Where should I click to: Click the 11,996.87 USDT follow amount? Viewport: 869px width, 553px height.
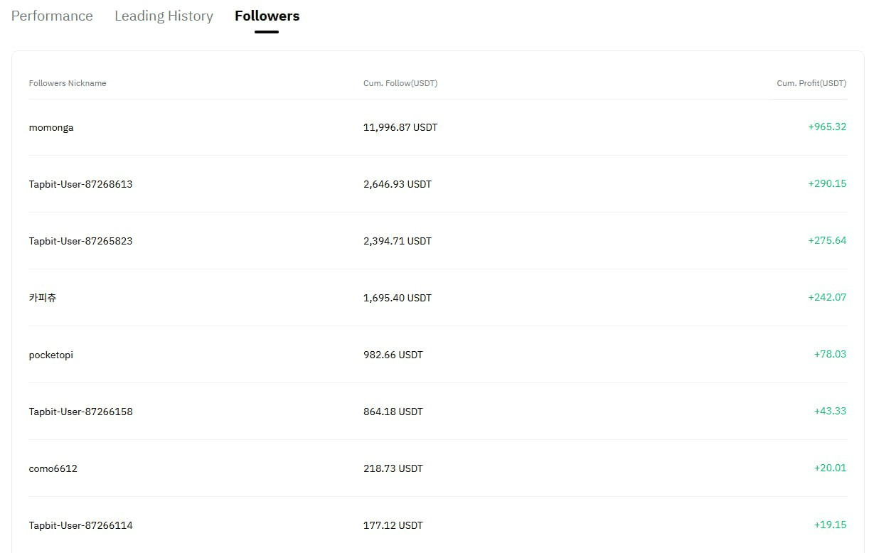tap(400, 127)
